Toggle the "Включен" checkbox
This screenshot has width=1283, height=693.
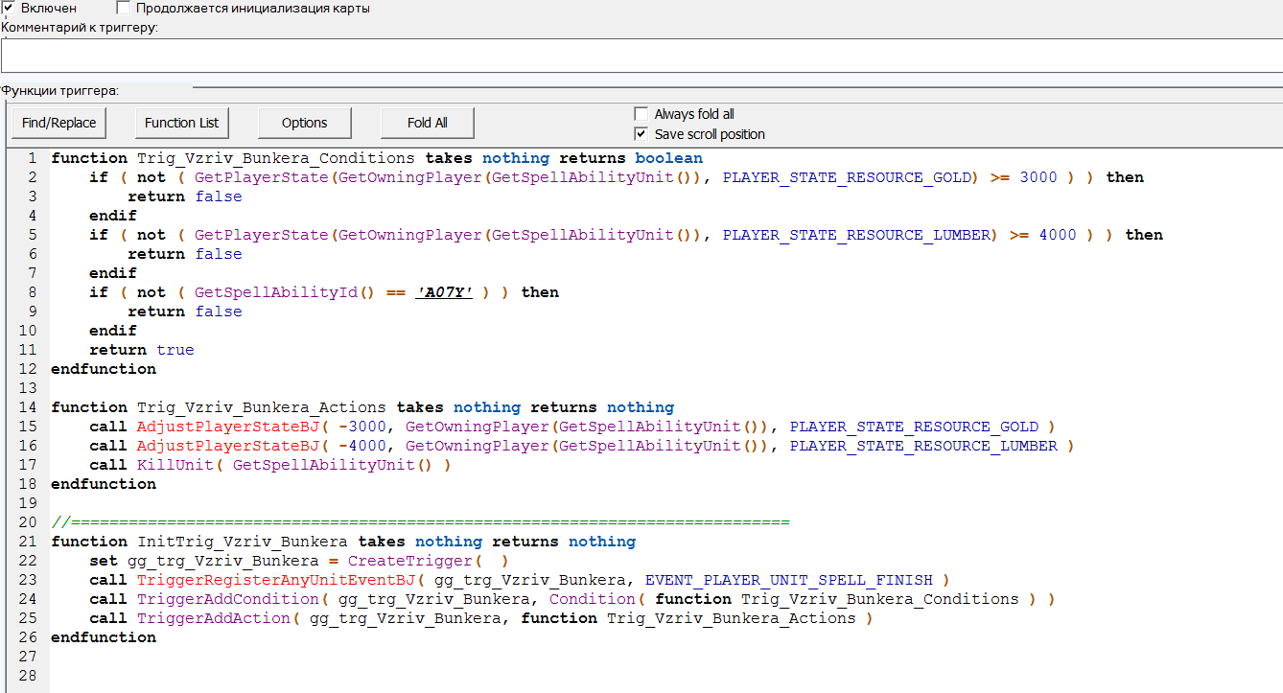click(x=9, y=8)
